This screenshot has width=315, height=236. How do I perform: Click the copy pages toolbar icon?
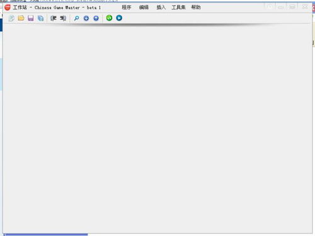40,18
